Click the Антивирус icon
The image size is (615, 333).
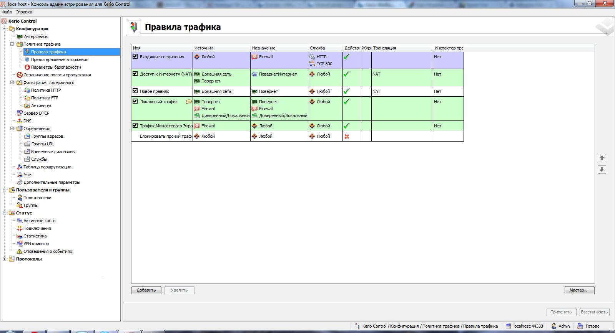pyautogui.click(x=27, y=106)
